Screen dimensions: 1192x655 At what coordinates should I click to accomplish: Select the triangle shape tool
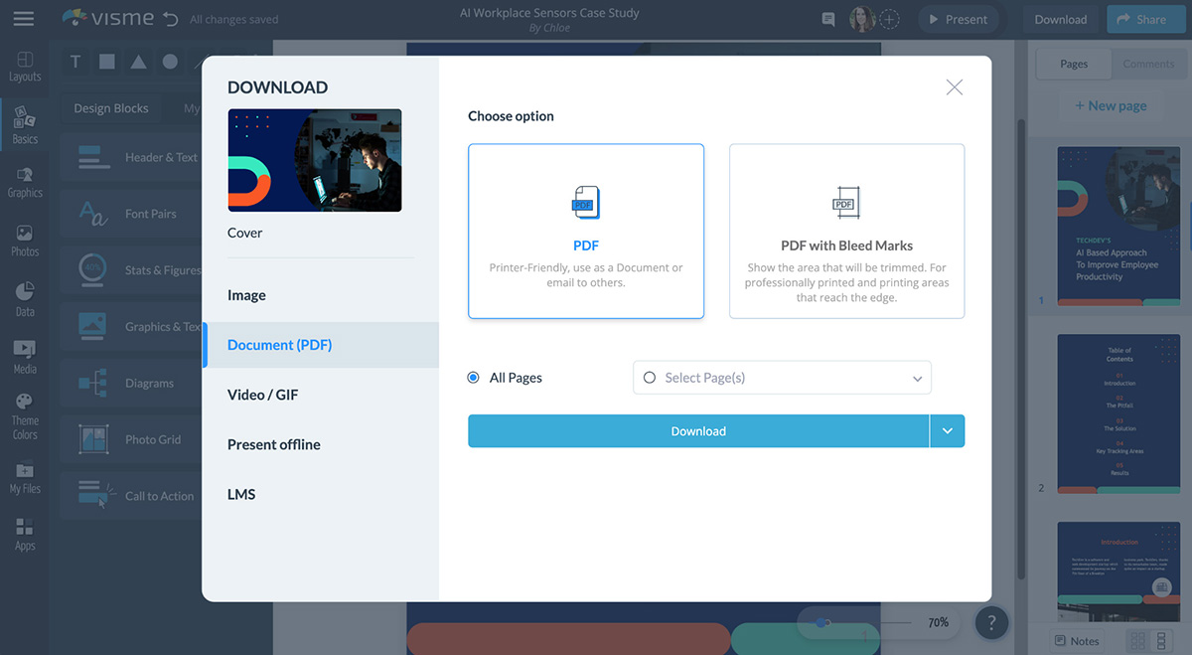pyautogui.click(x=140, y=62)
